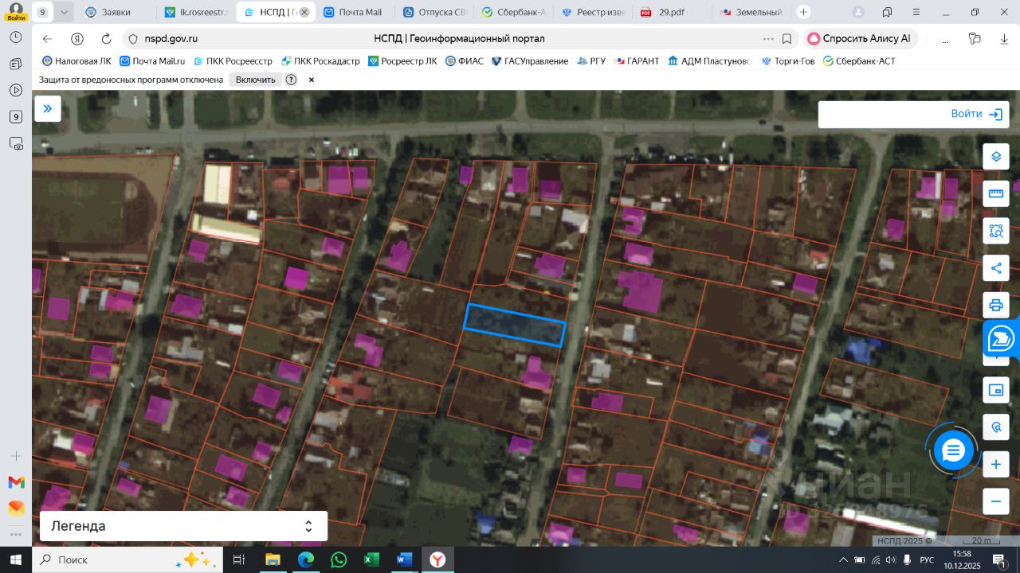Screen dimensions: 1020x573
Task: Open the ГАРАНТ bookmark
Action: pyautogui.click(x=637, y=61)
